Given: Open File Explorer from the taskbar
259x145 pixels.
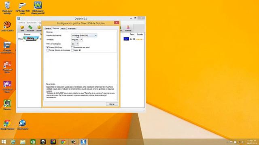Looking at the screenshot, I should tap(23, 142).
